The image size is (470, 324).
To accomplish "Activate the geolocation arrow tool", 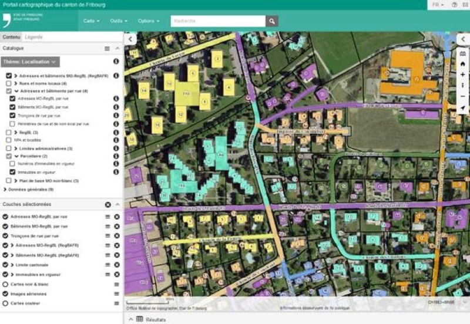I will 463,108.
